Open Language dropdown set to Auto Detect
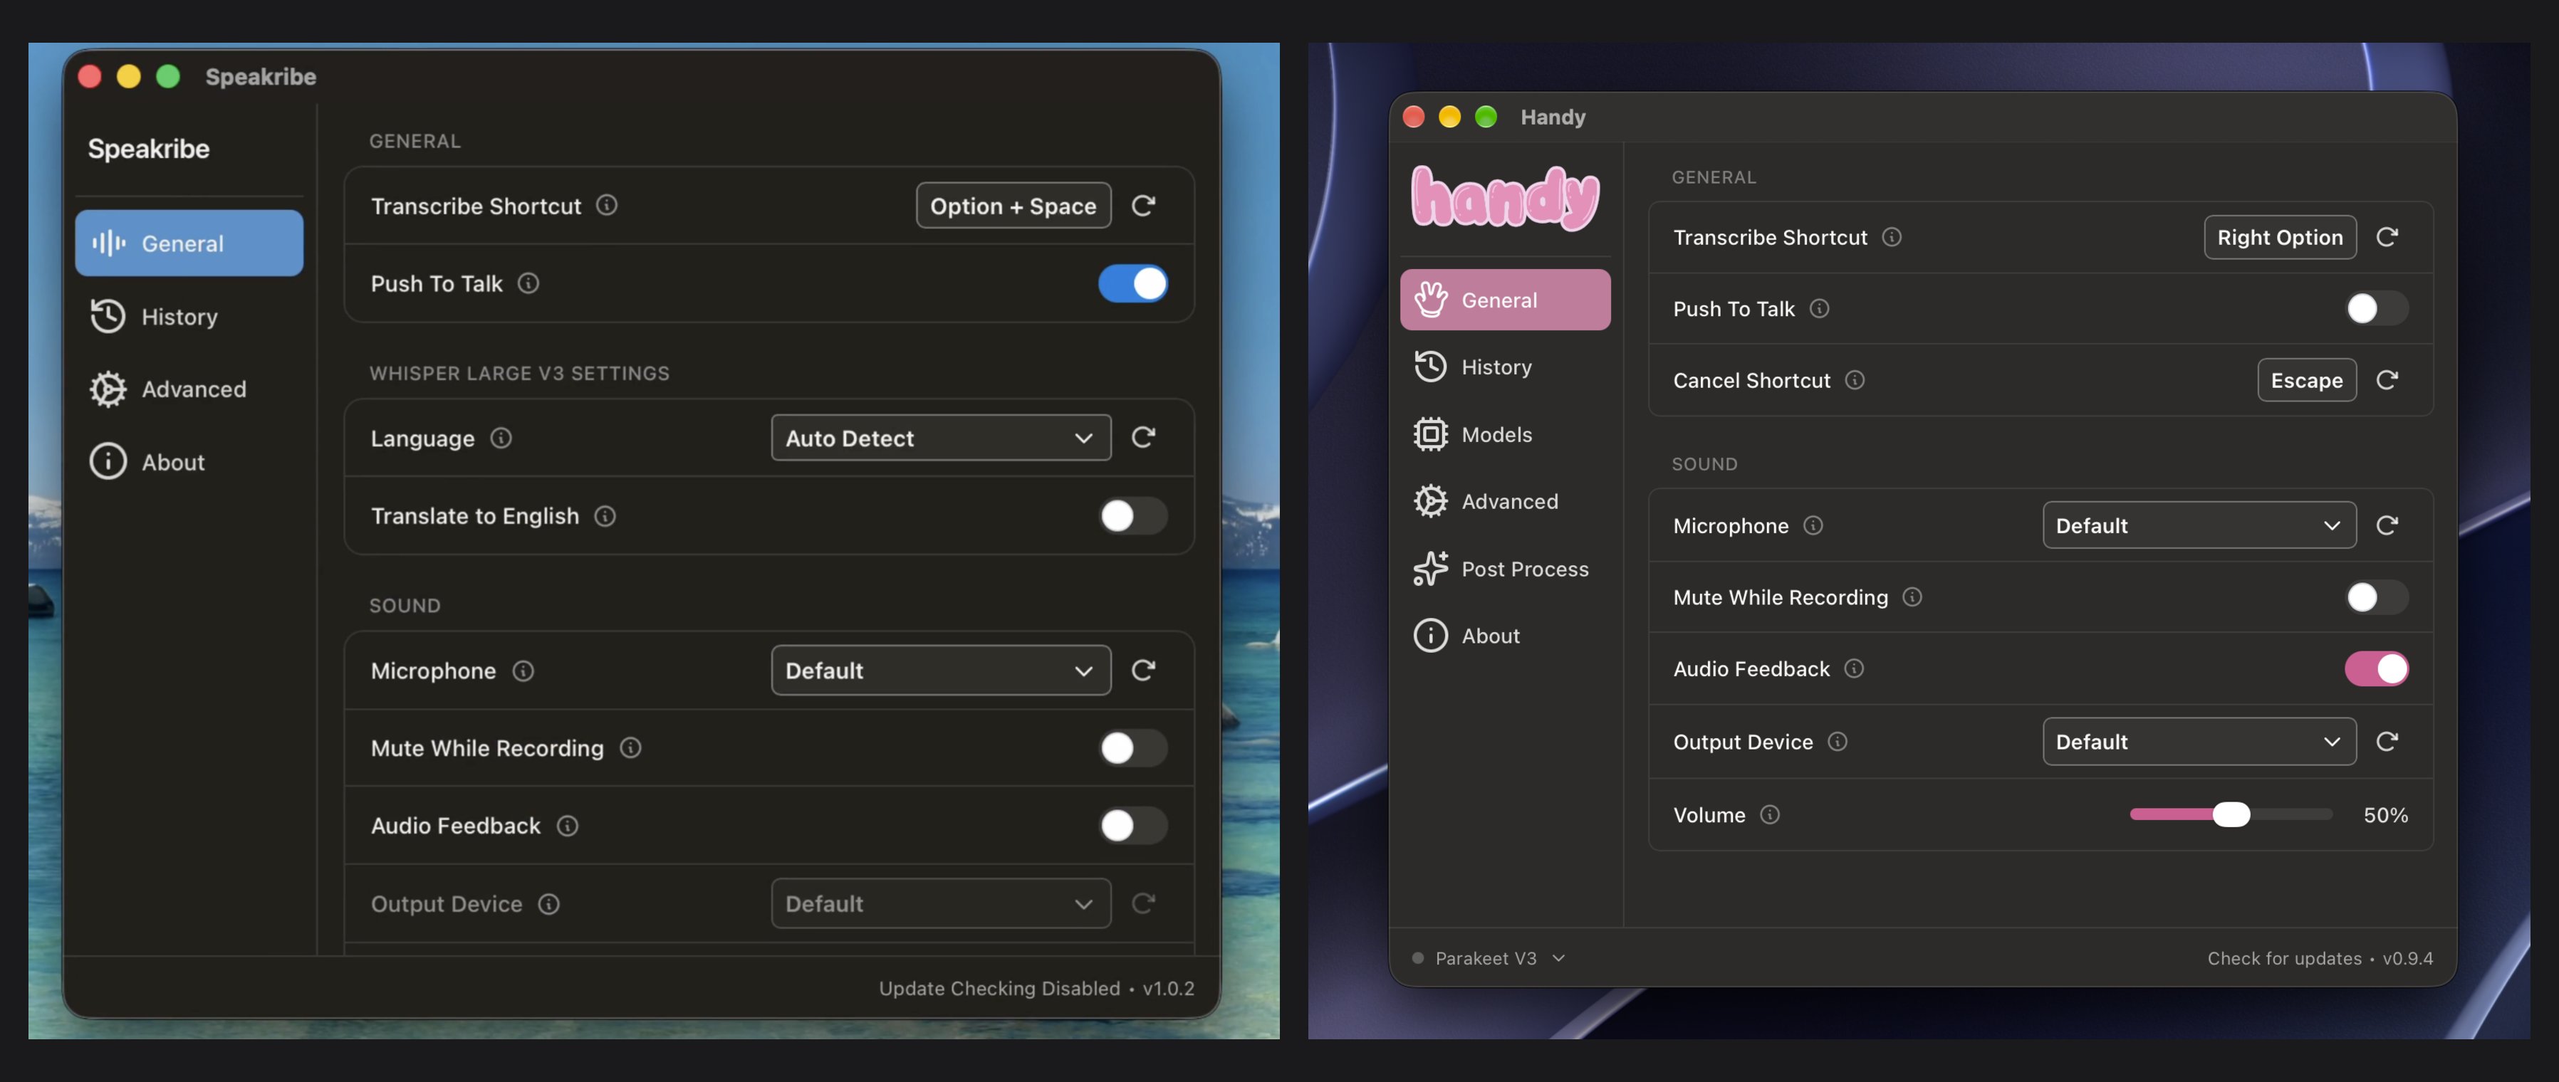This screenshot has height=1082, width=2559. click(x=941, y=438)
